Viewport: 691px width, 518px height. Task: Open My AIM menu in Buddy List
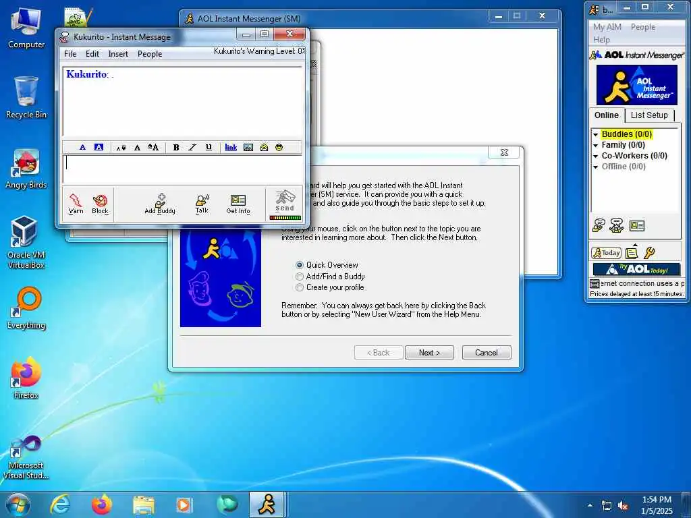click(607, 27)
